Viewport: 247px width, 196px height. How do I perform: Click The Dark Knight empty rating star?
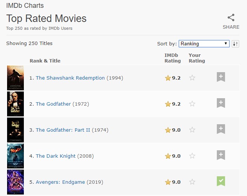192,156
